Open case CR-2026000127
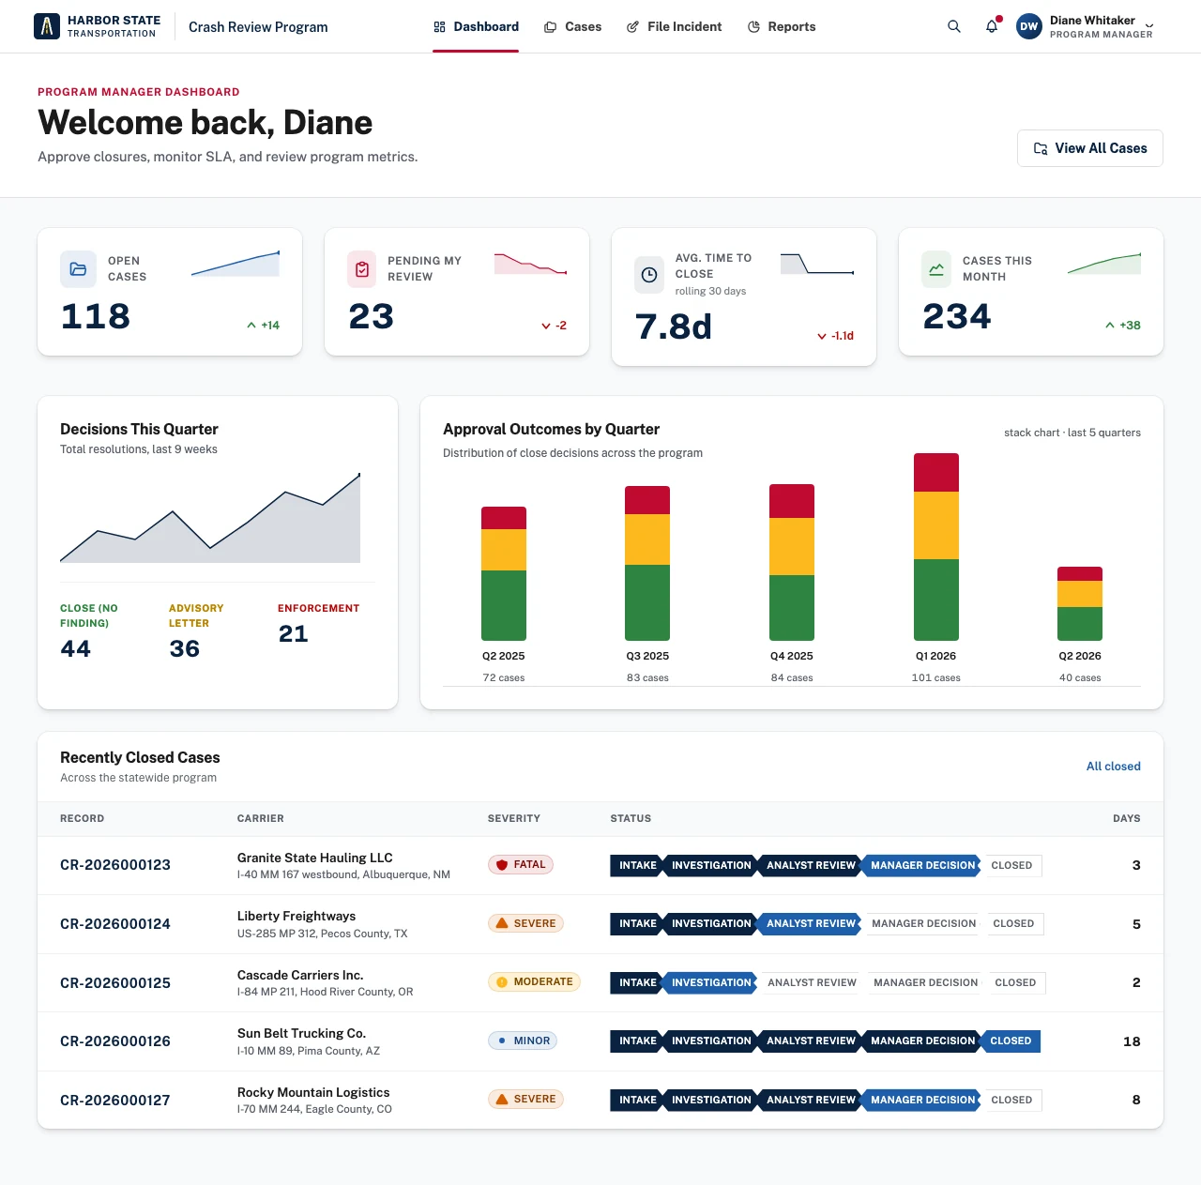The width and height of the screenshot is (1201, 1185). (115, 1100)
